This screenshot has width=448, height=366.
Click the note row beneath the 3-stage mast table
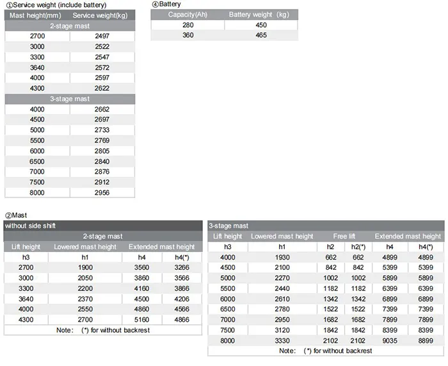(x=325, y=351)
